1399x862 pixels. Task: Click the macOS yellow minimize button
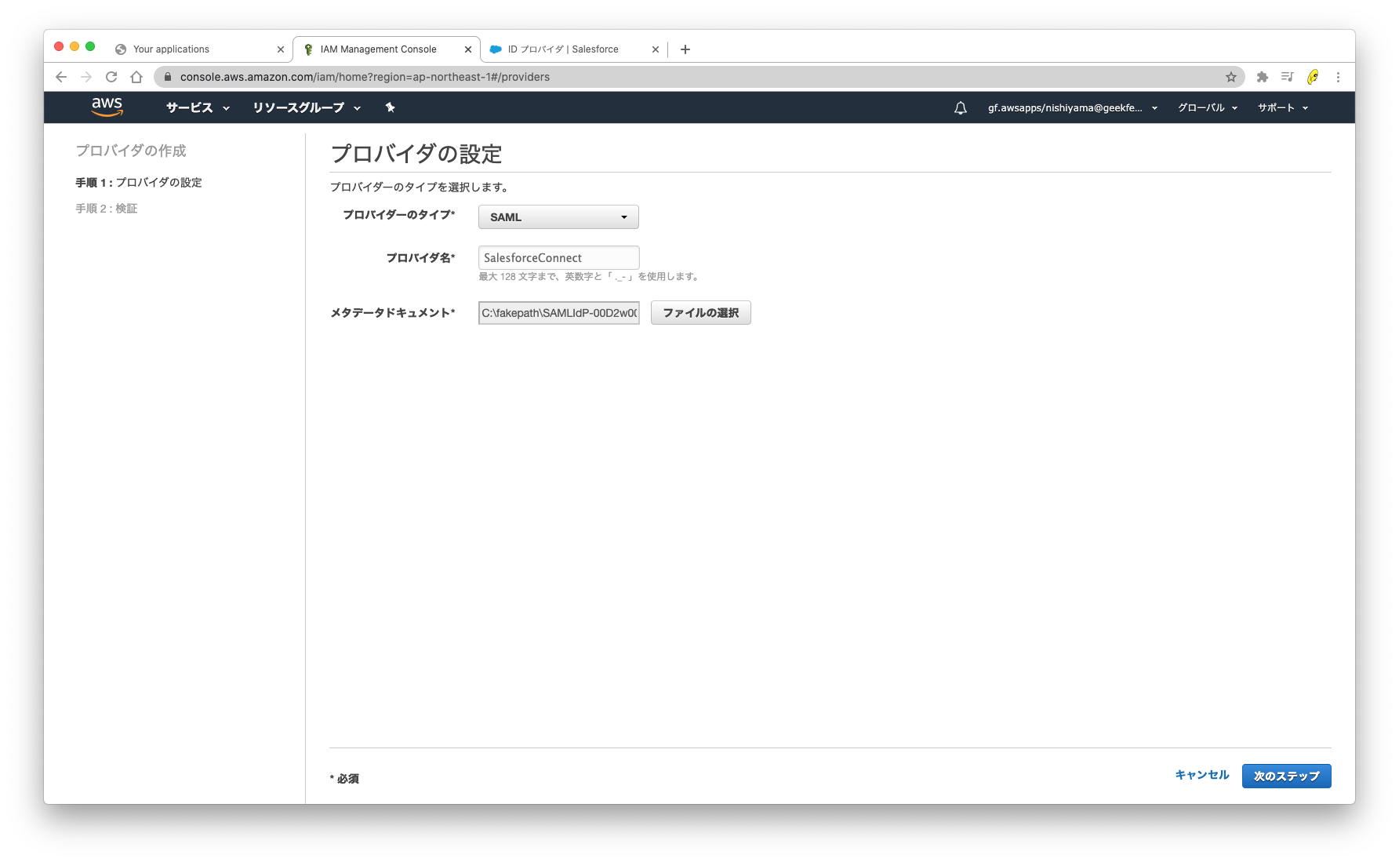click(74, 47)
